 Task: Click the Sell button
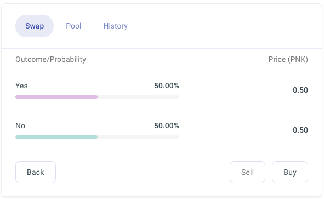pyautogui.click(x=248, y=172)
